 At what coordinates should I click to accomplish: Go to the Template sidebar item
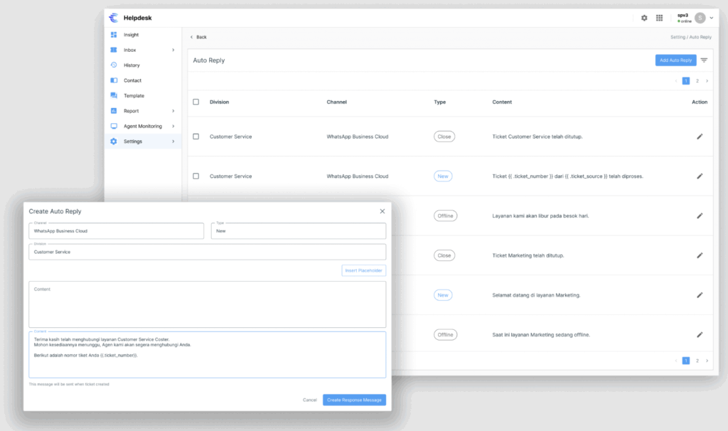[x=134, y=95]
